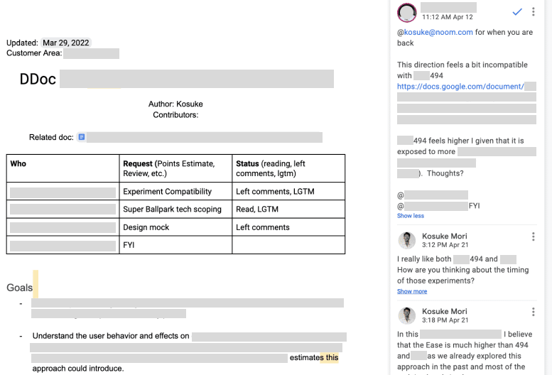Click the Related doc Google Docs chip icon
Screen dimensions: 552x375
click(x=81, y=137)
